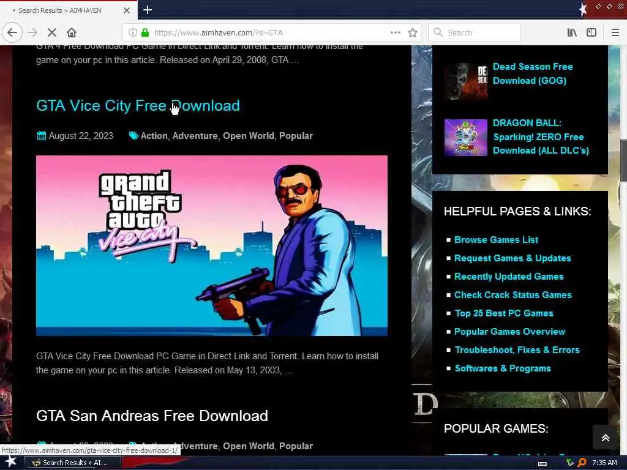627x470 pixels.
Task: Open Softwares & Programs link
Action: (503, 368)
